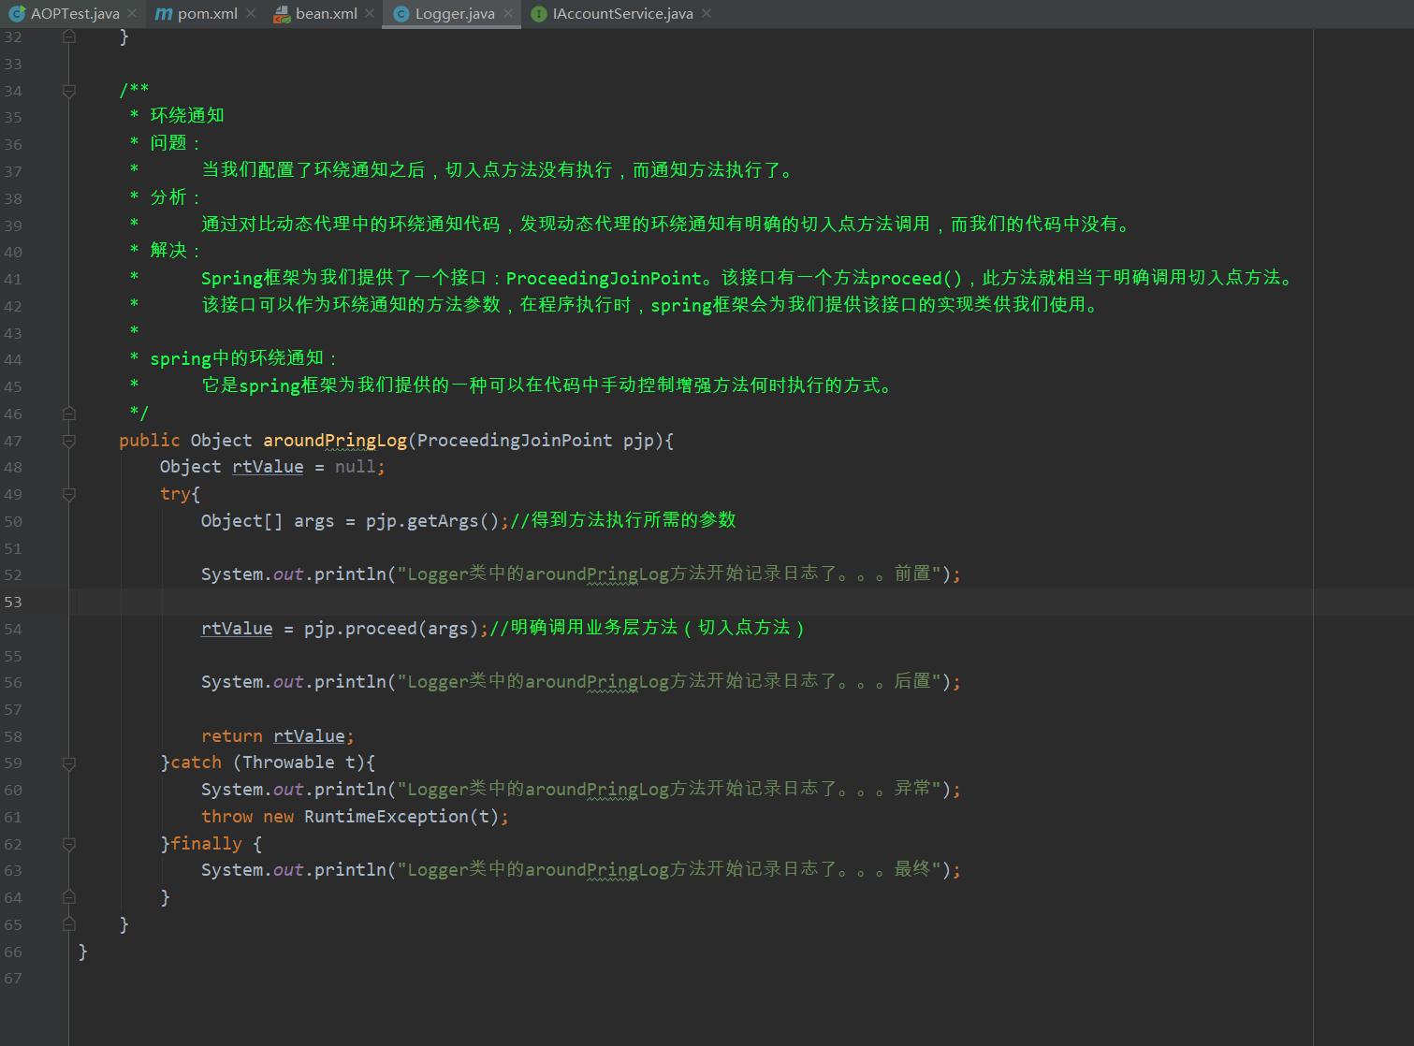1414x1046 pixels.
Task: Click the comment after getArgs on line 50
Action: 623,520
